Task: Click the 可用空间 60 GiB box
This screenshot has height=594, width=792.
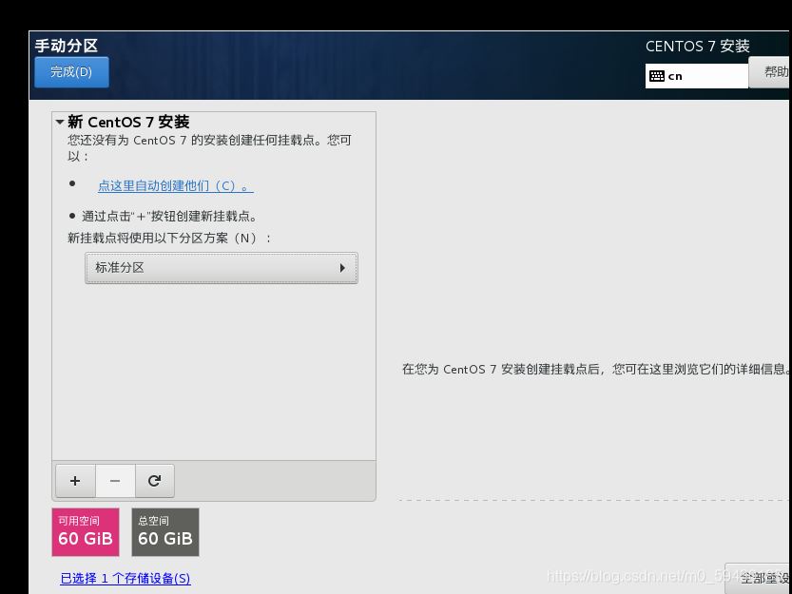Action: click(86, 532)
